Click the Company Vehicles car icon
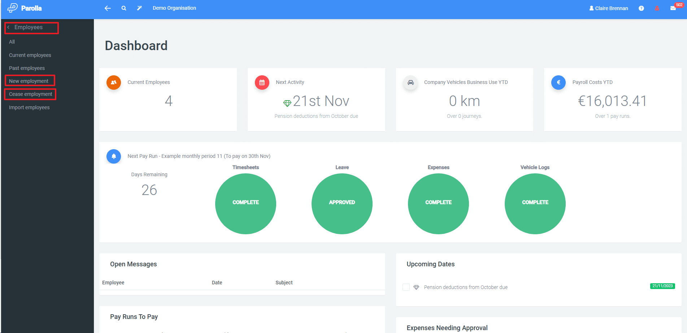 click(410, 83)
